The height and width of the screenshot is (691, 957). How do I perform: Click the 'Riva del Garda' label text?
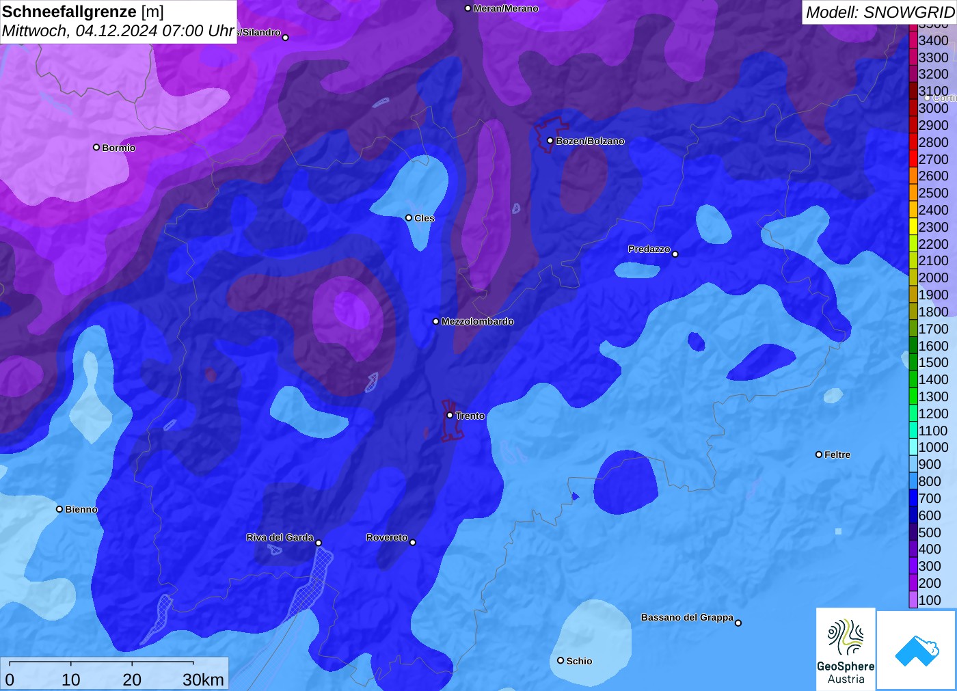click(x=280, y=537)
